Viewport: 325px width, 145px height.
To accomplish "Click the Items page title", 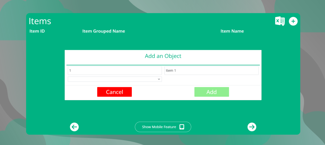I will [x=40, y=21].
